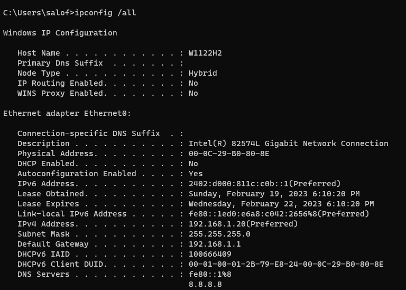The image size is (406, 290).
Task: Click the Ethernet adapter Ethernet0 heading
Action: pyautogui.click(x=67, y=113)
